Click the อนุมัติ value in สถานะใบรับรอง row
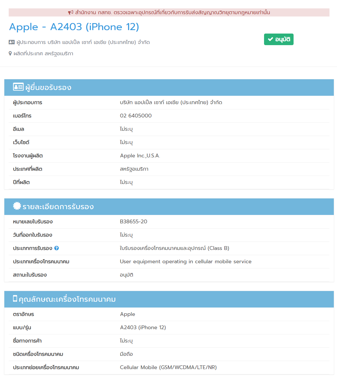The image size is (337, 383). pos(127,275)
